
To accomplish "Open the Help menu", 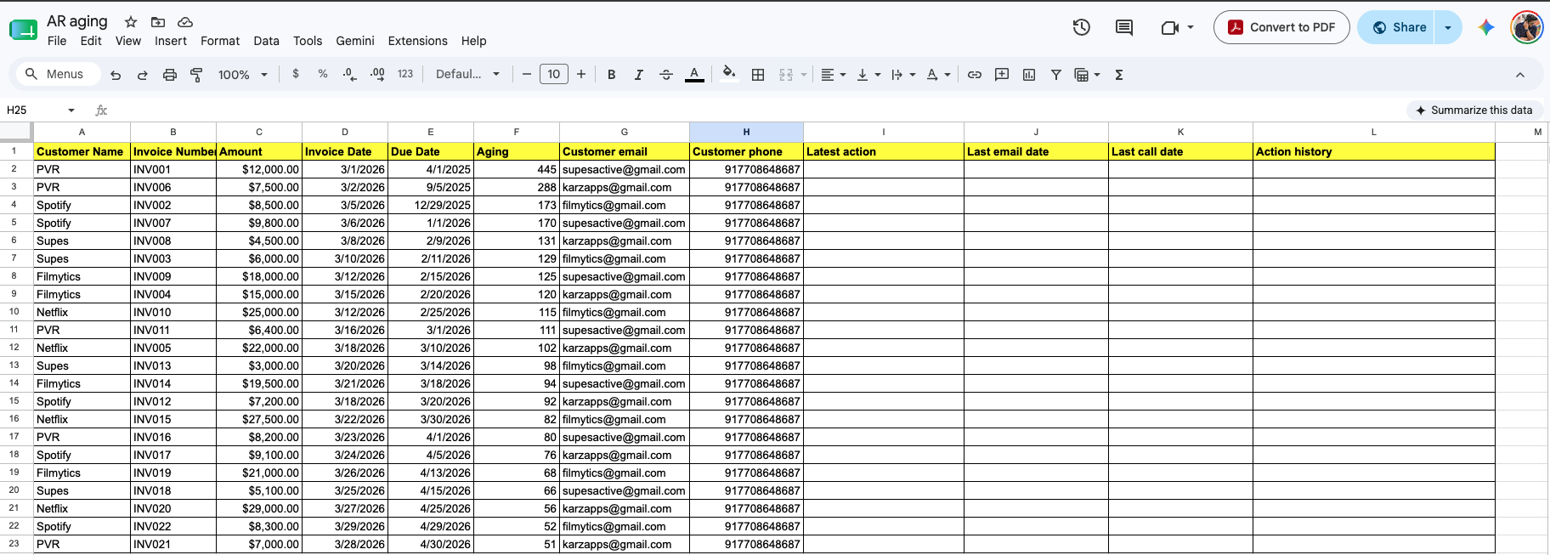I will click(474, 41).
